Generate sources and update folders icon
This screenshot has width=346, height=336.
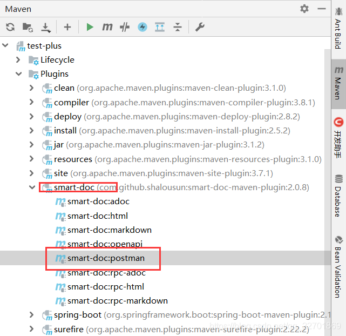coord(28,27)
